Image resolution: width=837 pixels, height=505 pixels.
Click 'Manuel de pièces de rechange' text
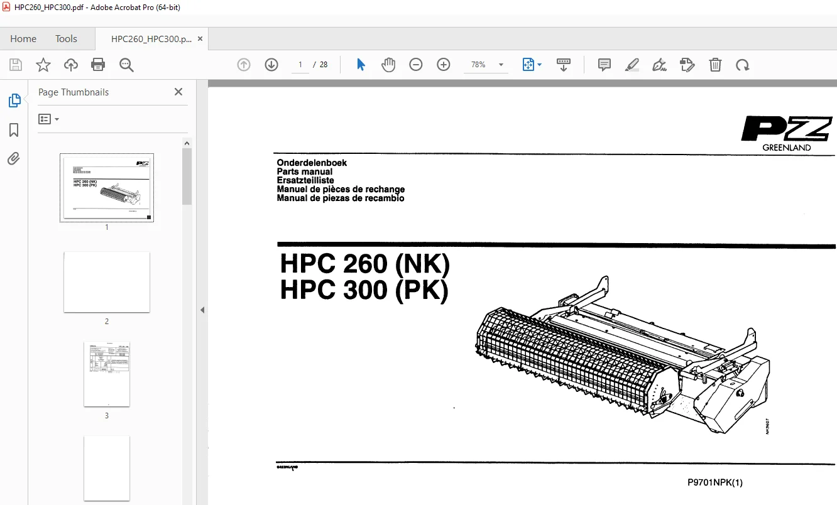[341, 189]
